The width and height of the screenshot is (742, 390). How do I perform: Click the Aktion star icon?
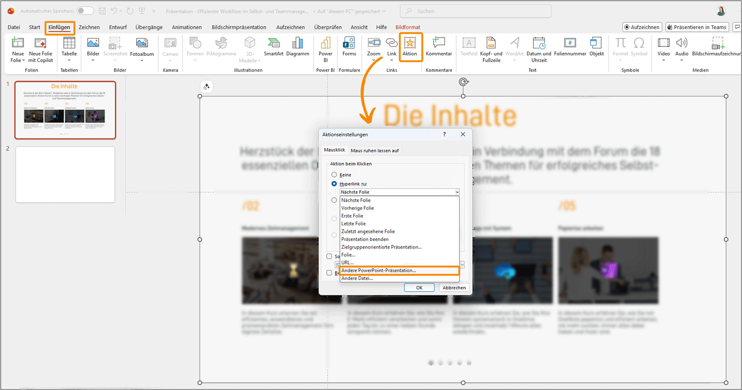(410, 43)
